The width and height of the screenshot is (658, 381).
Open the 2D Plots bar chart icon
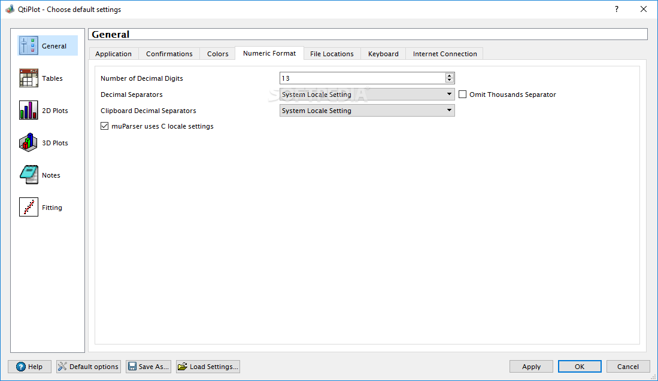pyautogui.click(x=29, y=110)
